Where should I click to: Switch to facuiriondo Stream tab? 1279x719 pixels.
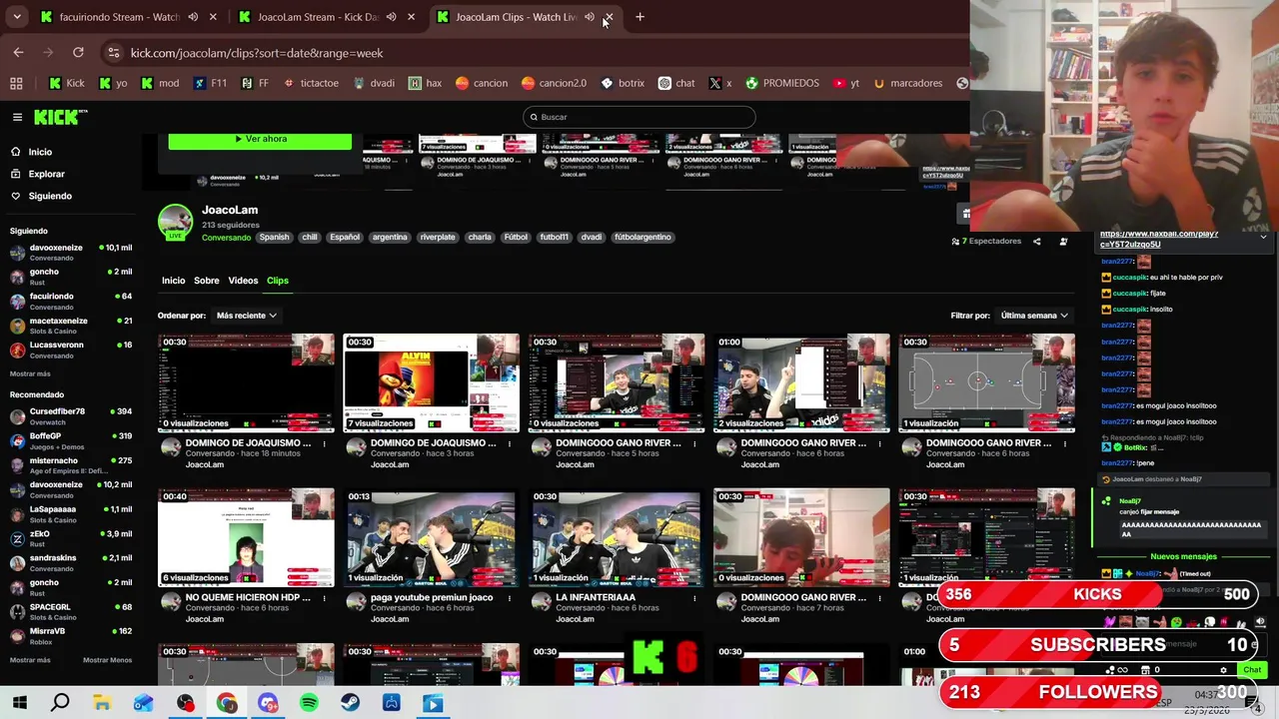(x=119, y=17)
